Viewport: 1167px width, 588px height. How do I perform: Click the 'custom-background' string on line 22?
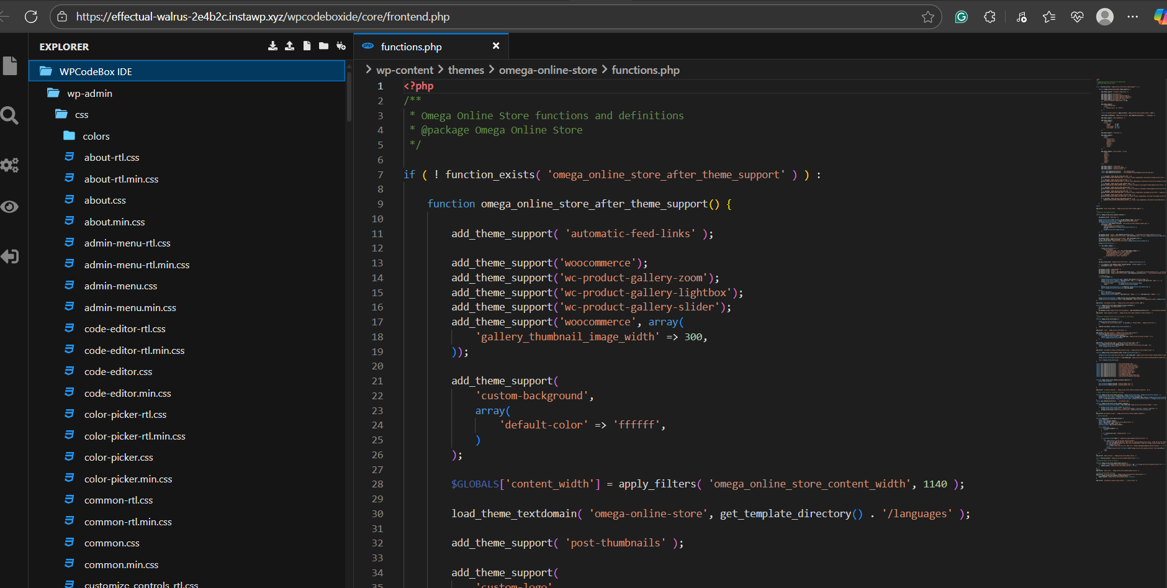[532, 396]
